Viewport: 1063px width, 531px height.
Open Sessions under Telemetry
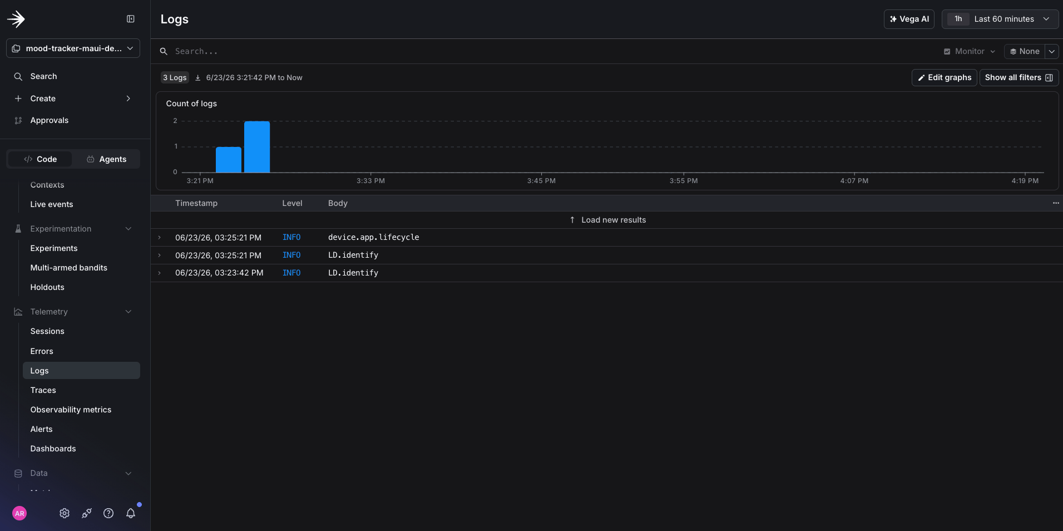pyautogui.click(x=47, y=331)
